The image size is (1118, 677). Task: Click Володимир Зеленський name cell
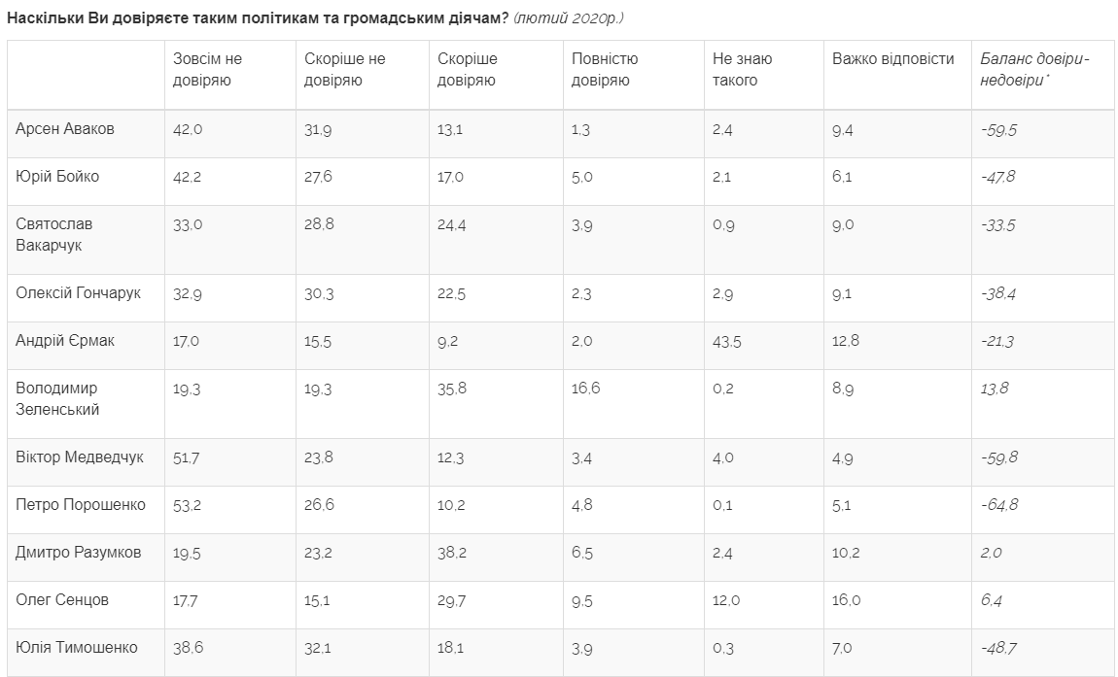pyautogui.click(x=58, y=398)
